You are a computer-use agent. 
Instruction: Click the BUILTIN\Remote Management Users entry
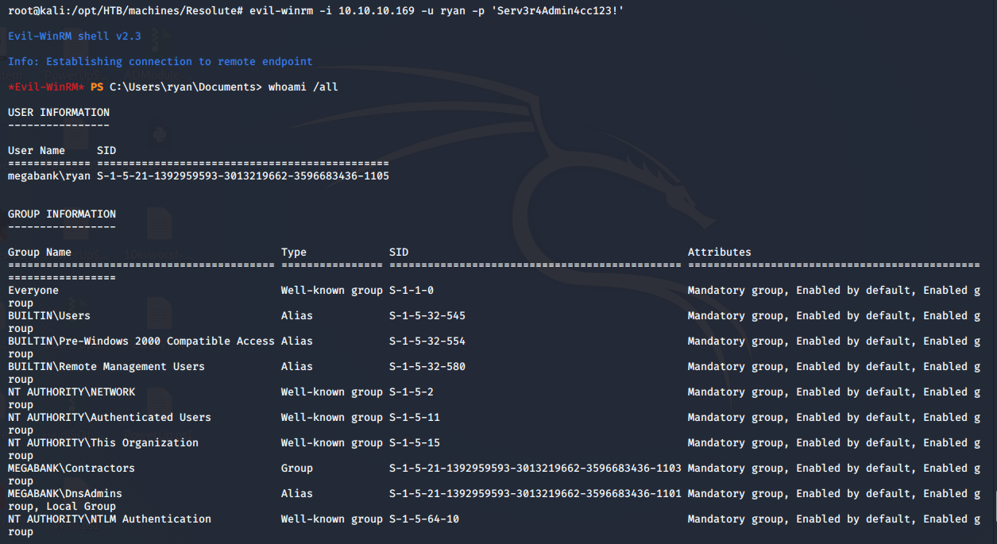click(x=106, y=366)
